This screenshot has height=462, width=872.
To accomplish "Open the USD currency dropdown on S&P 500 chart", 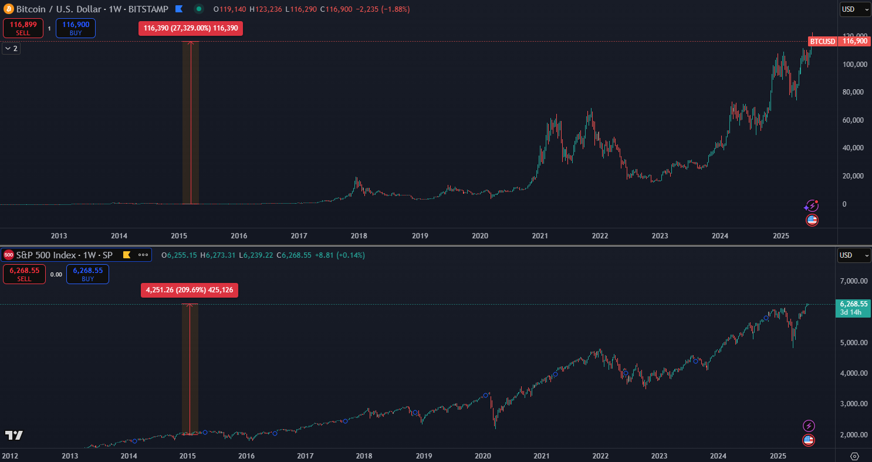I will click(x=855, y=255).
